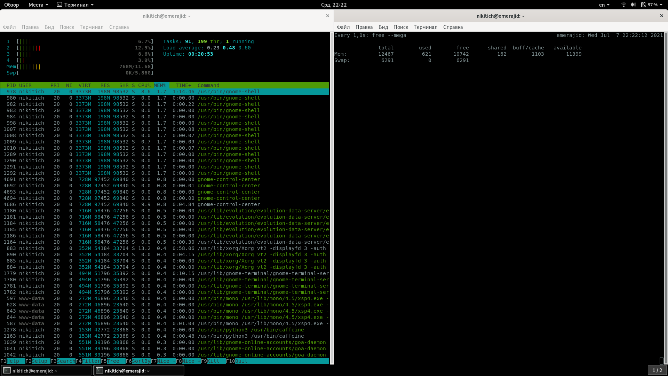Click terminal icon in top bar app menu
668x376 pixels.
(59, 5)
